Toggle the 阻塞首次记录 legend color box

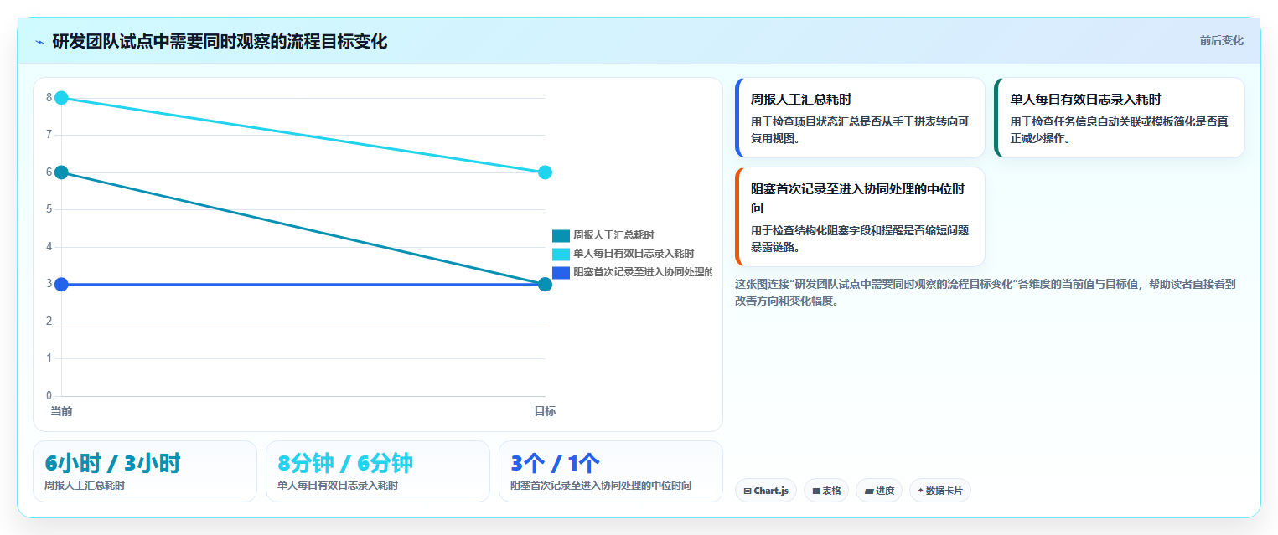(561, 272)
